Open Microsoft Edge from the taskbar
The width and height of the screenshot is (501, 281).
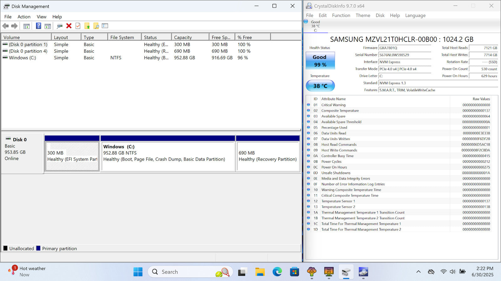277,272
